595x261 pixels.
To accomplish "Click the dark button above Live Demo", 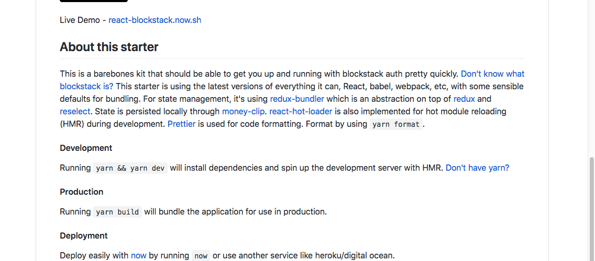I will [93, 1].
